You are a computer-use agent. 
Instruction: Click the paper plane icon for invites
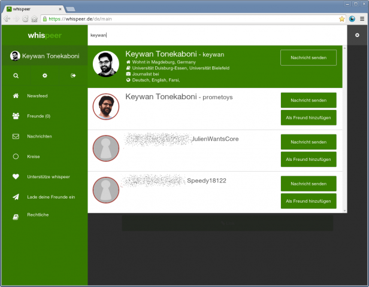click(16, 197)
